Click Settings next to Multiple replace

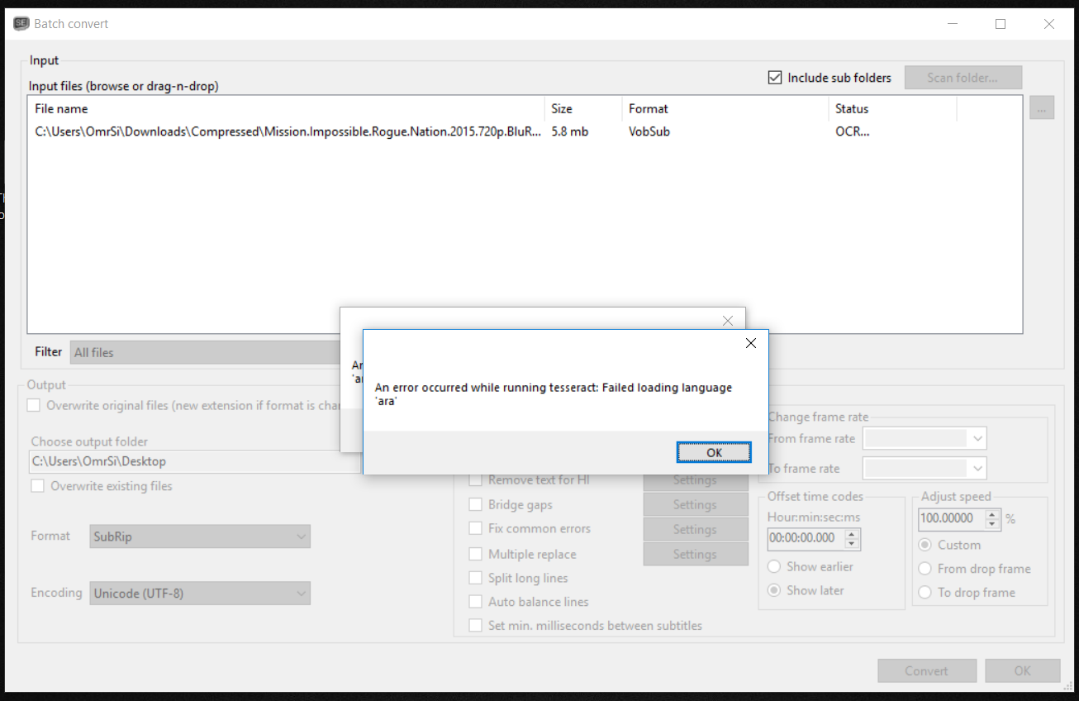(x=695, y=553)
